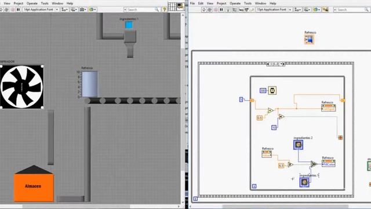
Task: Click the Refresco tank indicator
Action: tap(90, 84)
